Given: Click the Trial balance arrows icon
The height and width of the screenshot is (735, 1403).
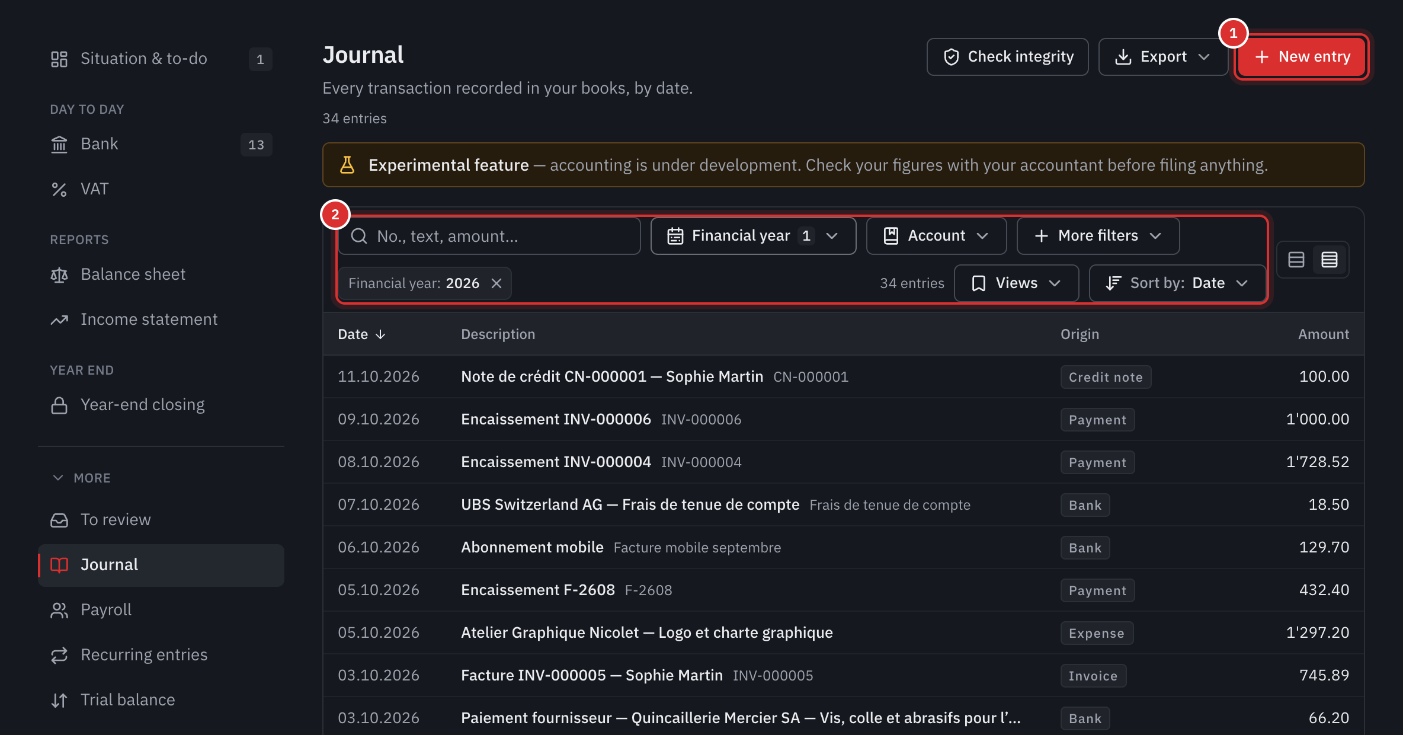Looking at the screenshot, I should [x=59, y=700].
